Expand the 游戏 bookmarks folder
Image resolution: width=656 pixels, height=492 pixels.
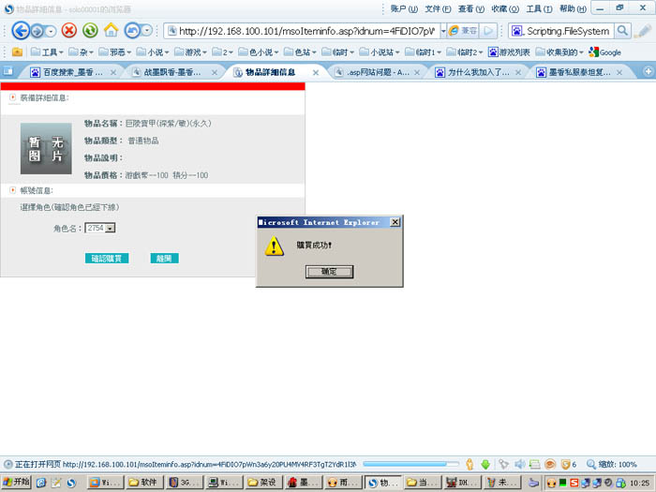[x=192, y=52]
